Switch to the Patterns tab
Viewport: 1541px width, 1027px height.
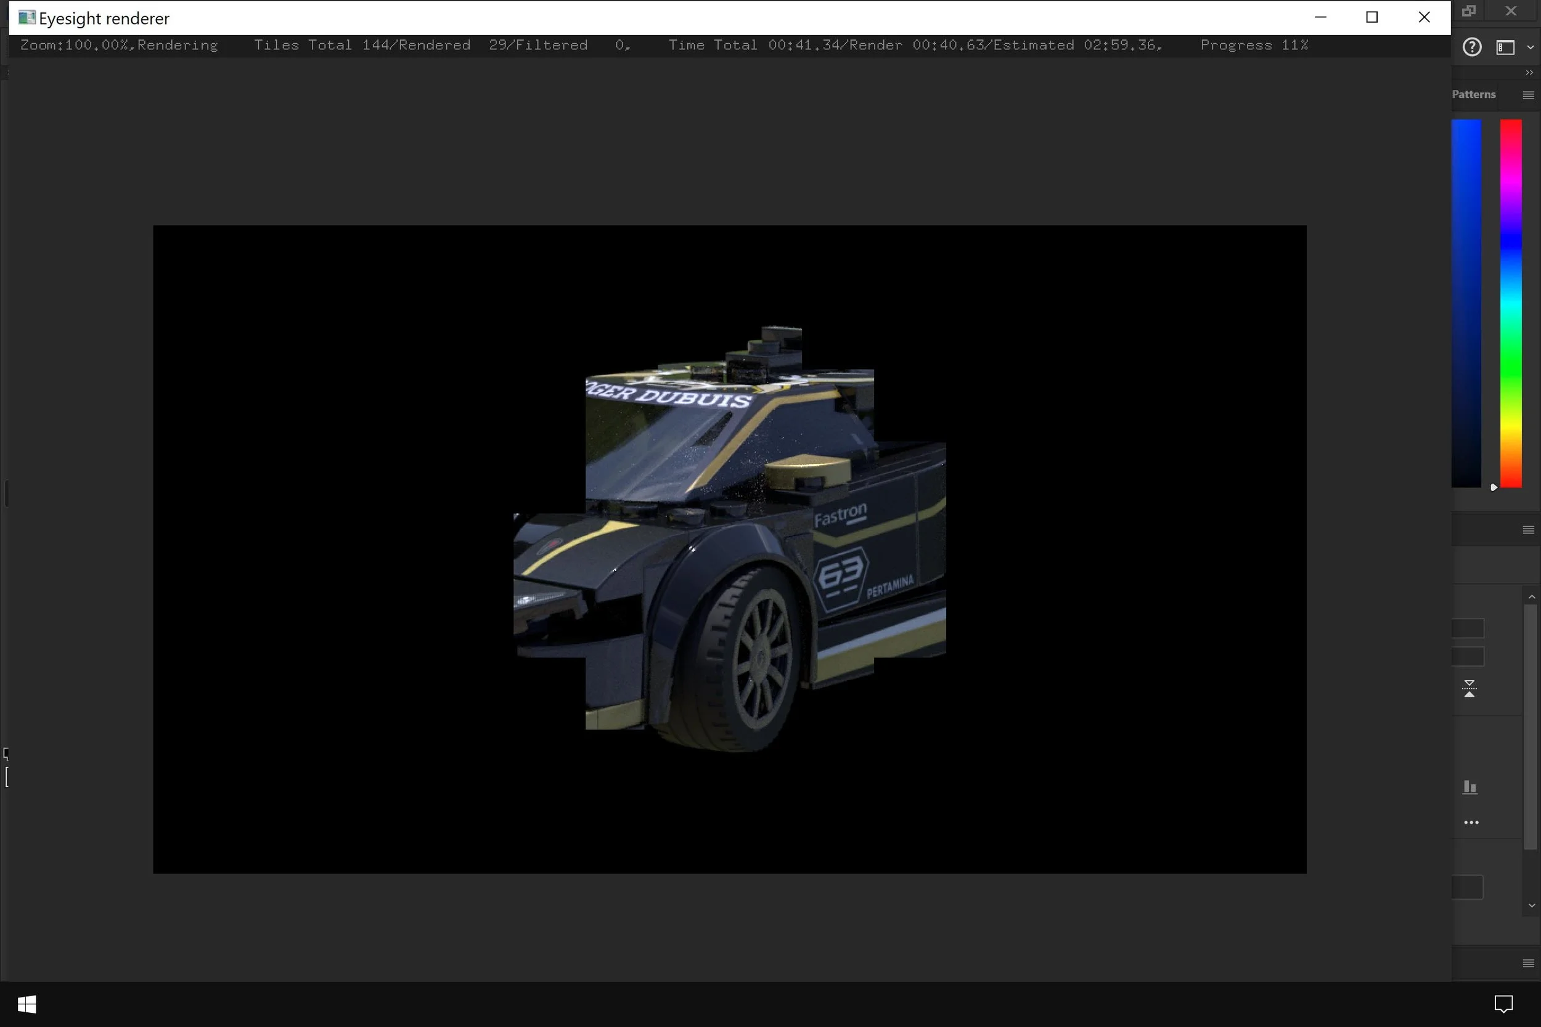[x=1474, y=94]
